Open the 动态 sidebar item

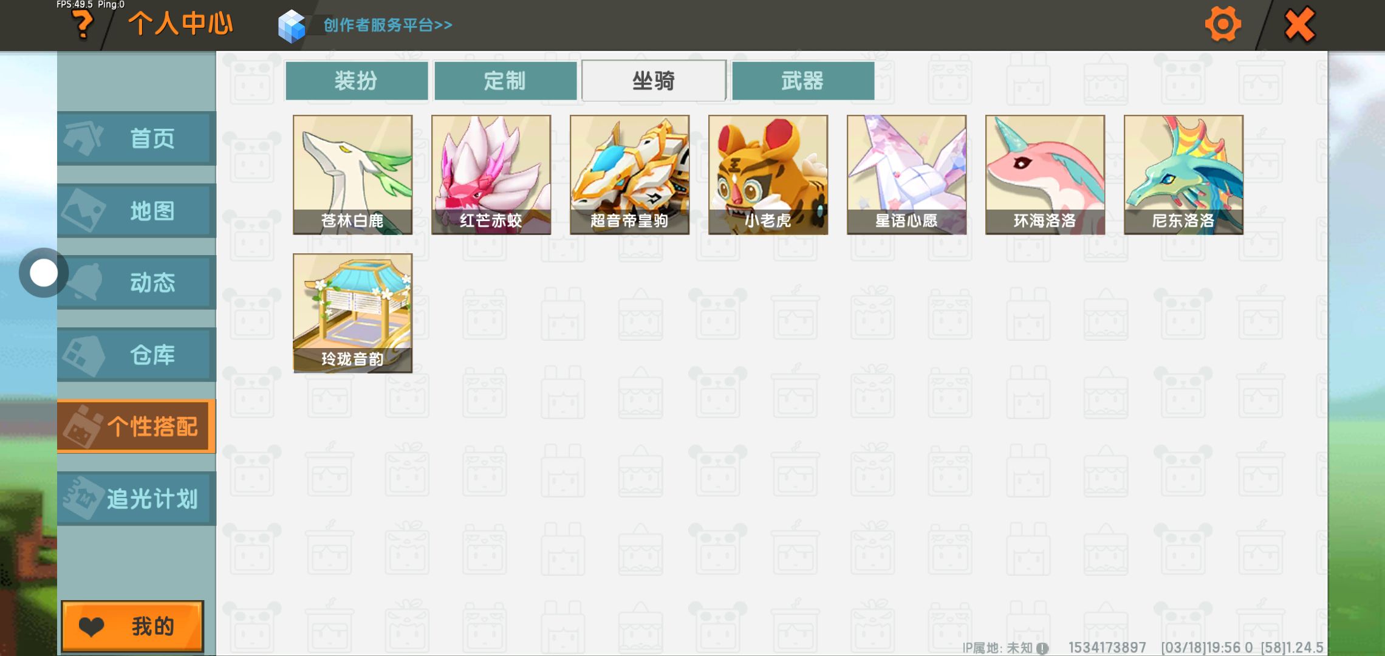(137, 282)
